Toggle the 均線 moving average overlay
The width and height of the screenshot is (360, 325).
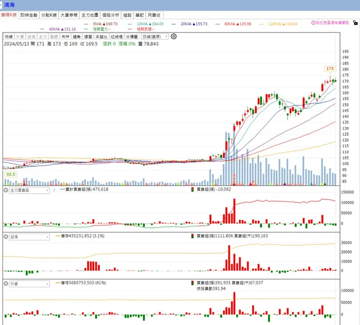(x=9, y=37)
